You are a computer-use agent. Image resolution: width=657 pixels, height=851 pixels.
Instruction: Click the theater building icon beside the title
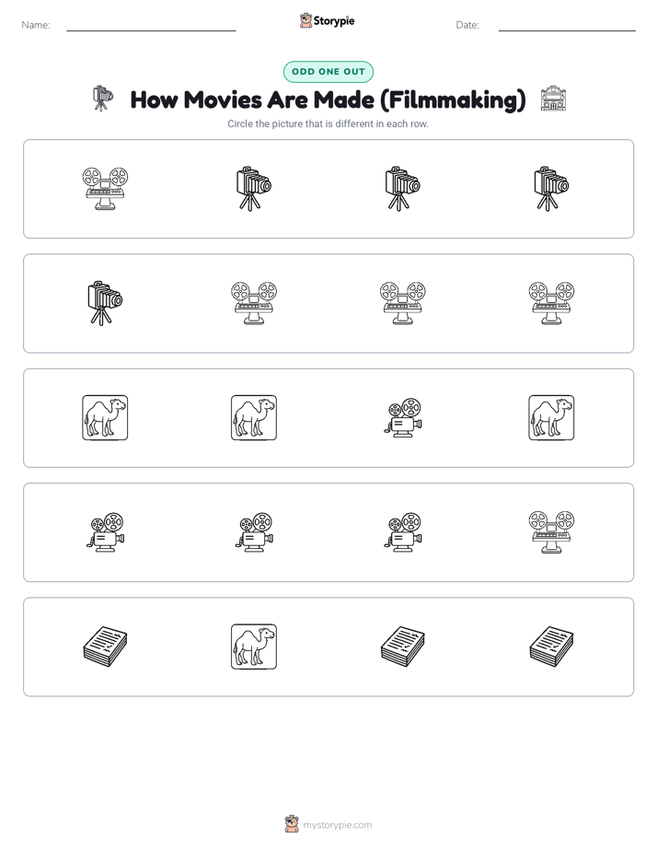point(553,99)
